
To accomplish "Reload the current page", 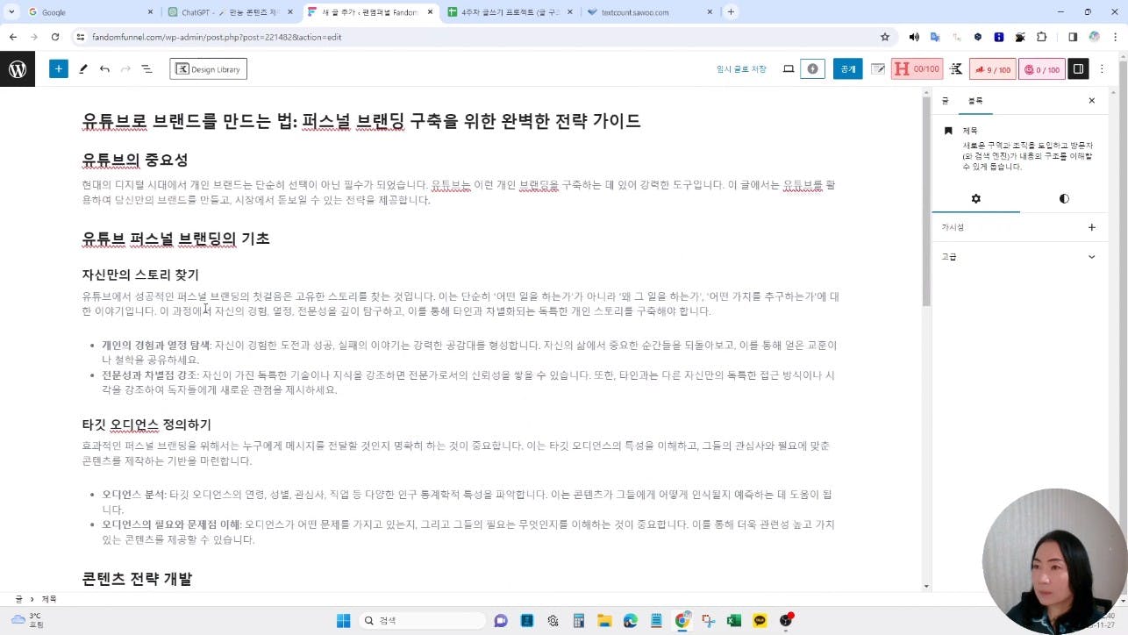I will click(55, 37).
